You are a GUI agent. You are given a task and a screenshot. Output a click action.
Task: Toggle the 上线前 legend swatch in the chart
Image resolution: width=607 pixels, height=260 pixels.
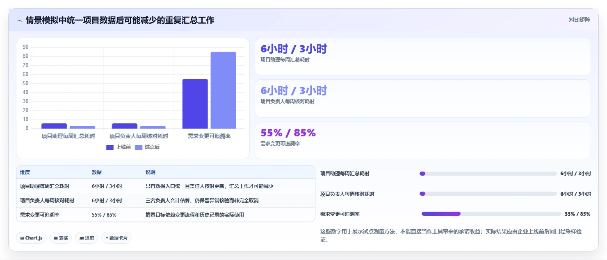point(110,147)
